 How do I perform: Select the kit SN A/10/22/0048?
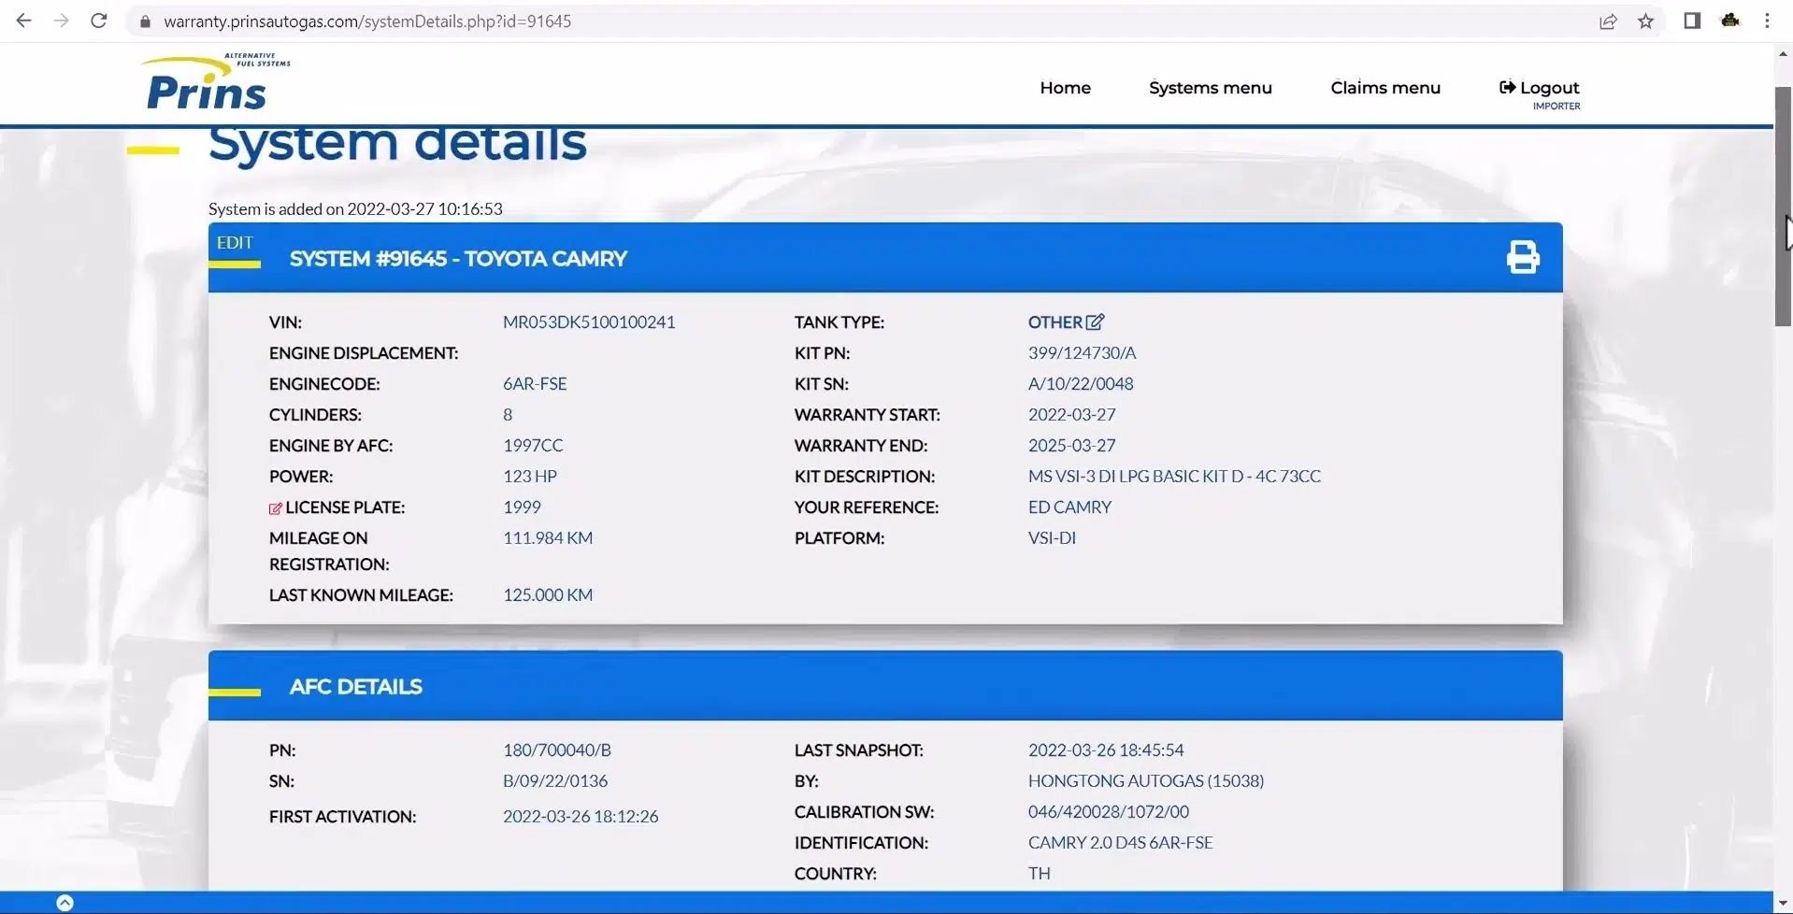(x=1081, y=383)
